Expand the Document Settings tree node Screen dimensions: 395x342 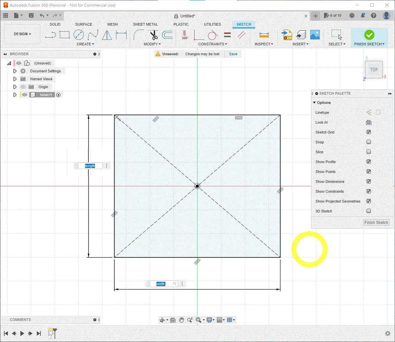point(15,71)
